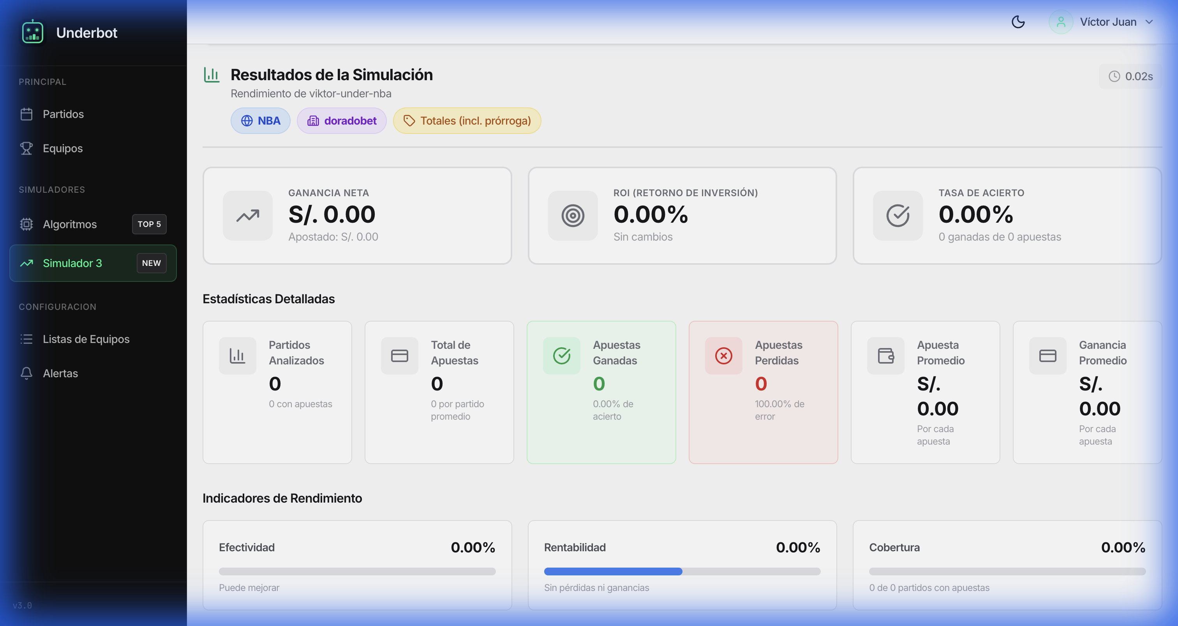Image resolution: width=1178 pixels, height=626 pixels.
Task: Click the Apuestas Perdidas error icon
Action: point(724,355)
